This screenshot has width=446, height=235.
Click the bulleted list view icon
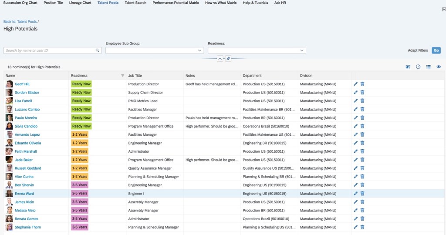[x=429, y=67]
